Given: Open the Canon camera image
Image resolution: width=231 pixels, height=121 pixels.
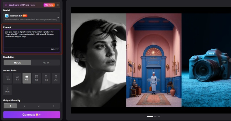Looking at the screenshot, I should [x=206, y=60].
